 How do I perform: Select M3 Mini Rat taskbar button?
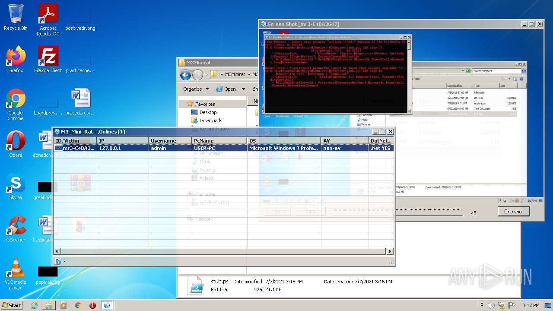click(x=107, y=305)
